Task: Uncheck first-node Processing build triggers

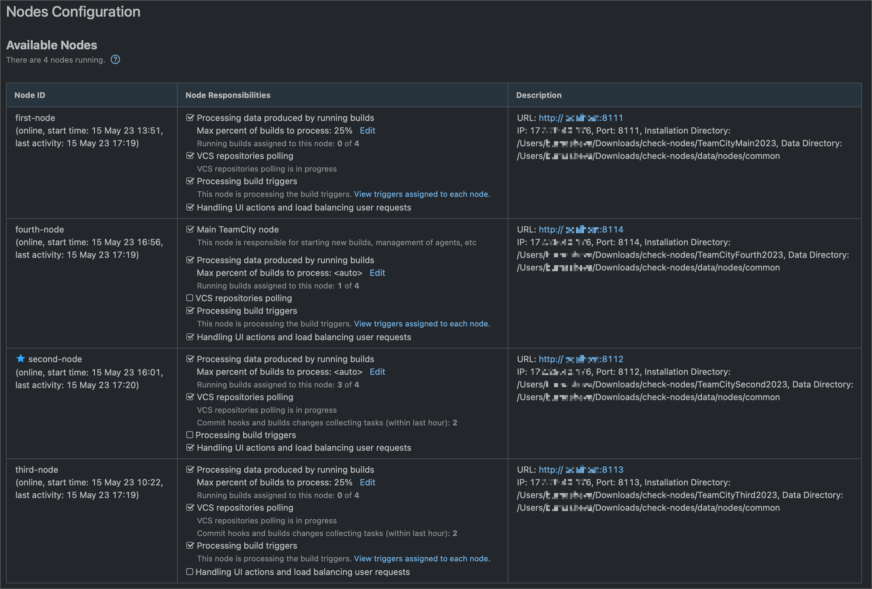Action: click(x=190, y=181)
